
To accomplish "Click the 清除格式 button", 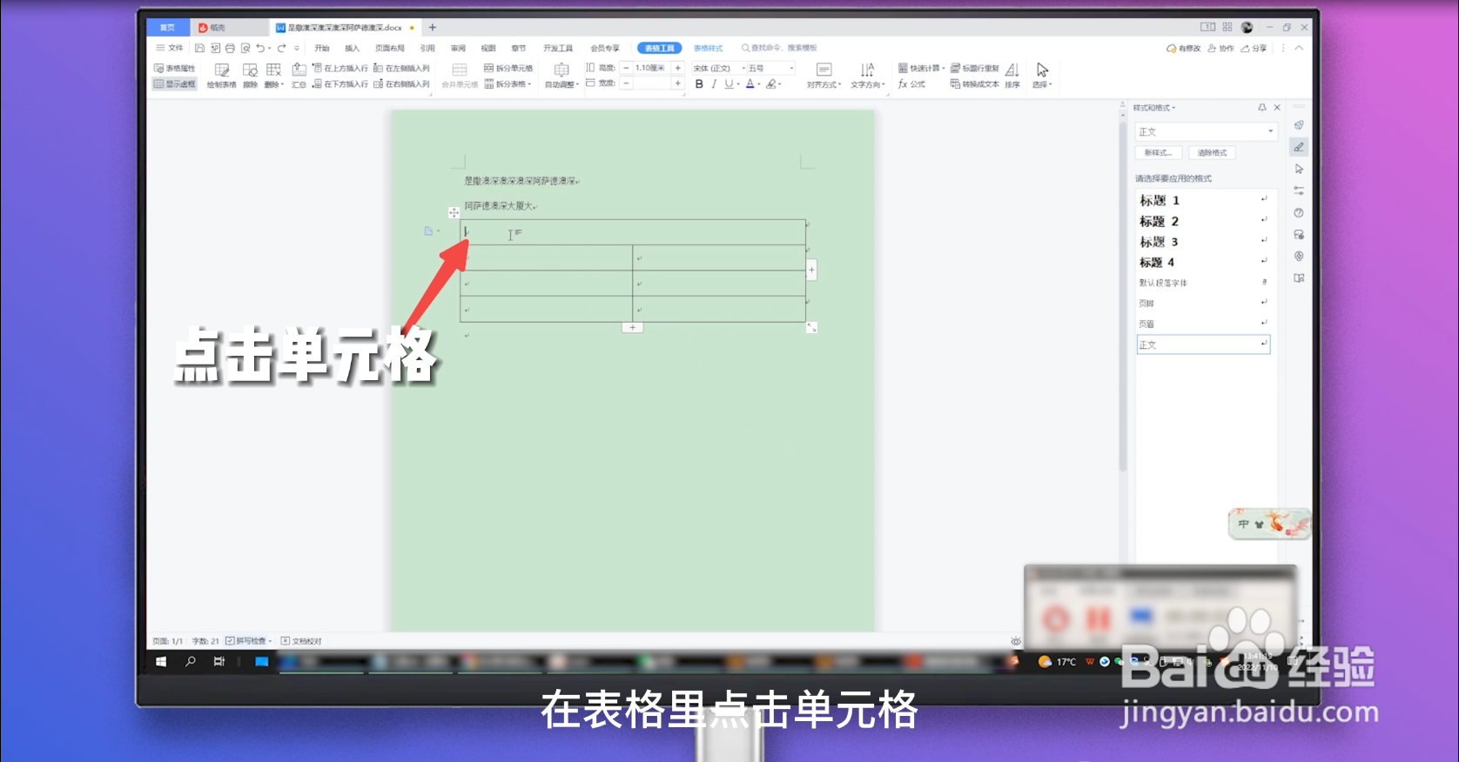I will tap(1212, 153).
